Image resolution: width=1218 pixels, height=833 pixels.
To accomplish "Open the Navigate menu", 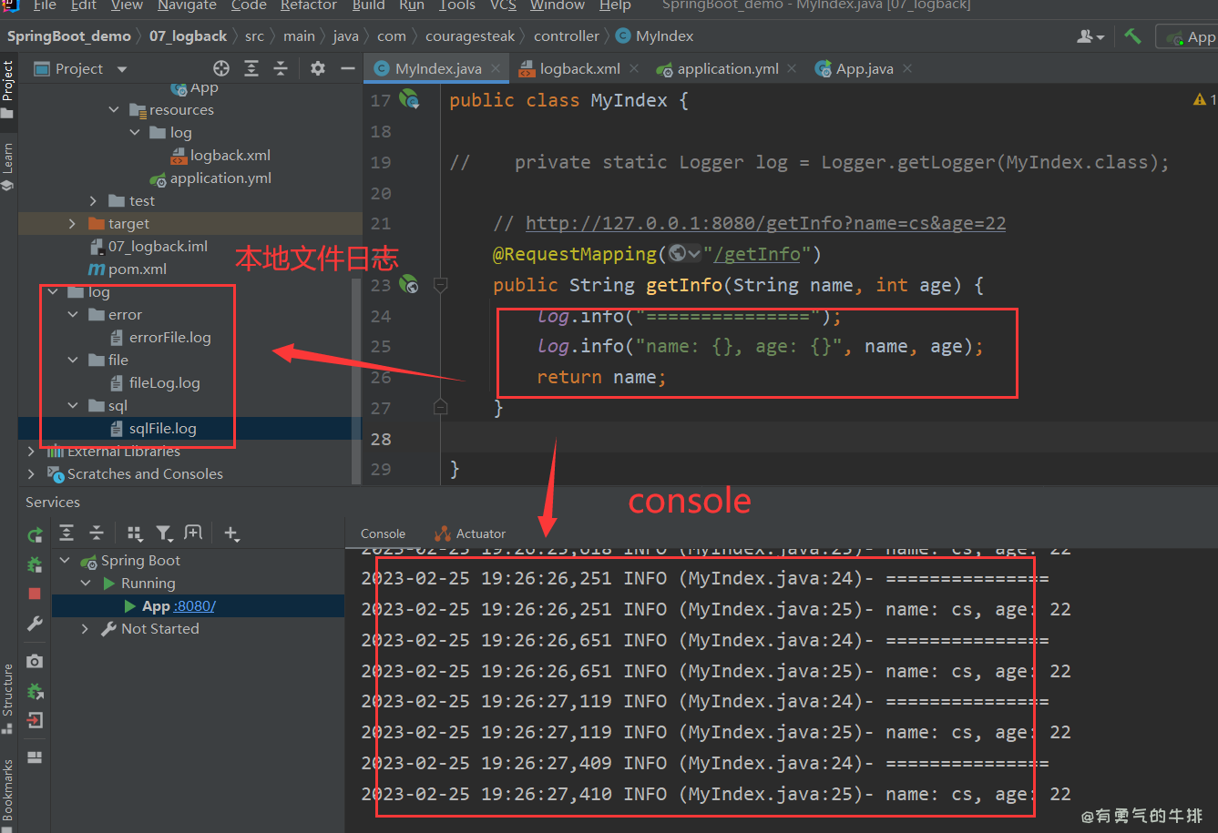I will pos(187,5).
